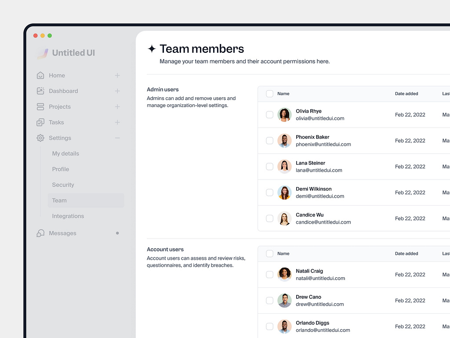The height and width of the screenshot is (338, 450).
Task: Collapse the Settings section using the minus control
Action: coord(117,138)
